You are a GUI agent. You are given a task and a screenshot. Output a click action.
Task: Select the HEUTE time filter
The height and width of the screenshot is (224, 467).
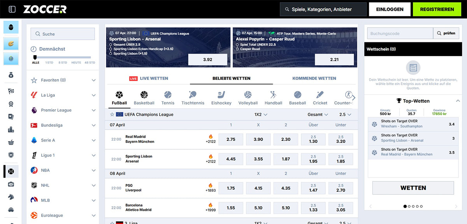pyautogui.click(x=76, y=63)
